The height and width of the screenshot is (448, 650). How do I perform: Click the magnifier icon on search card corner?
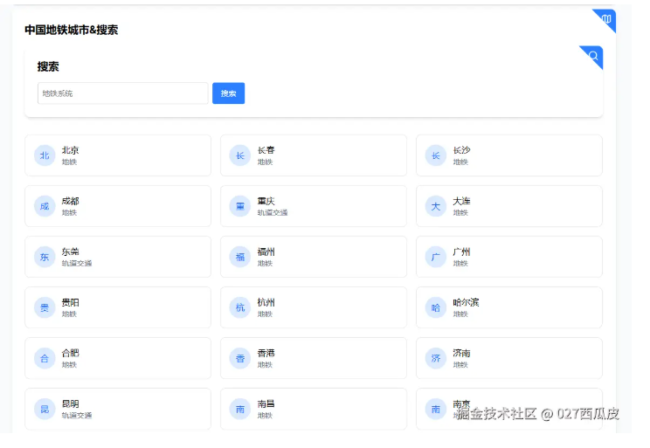click(x=593, y=56)
